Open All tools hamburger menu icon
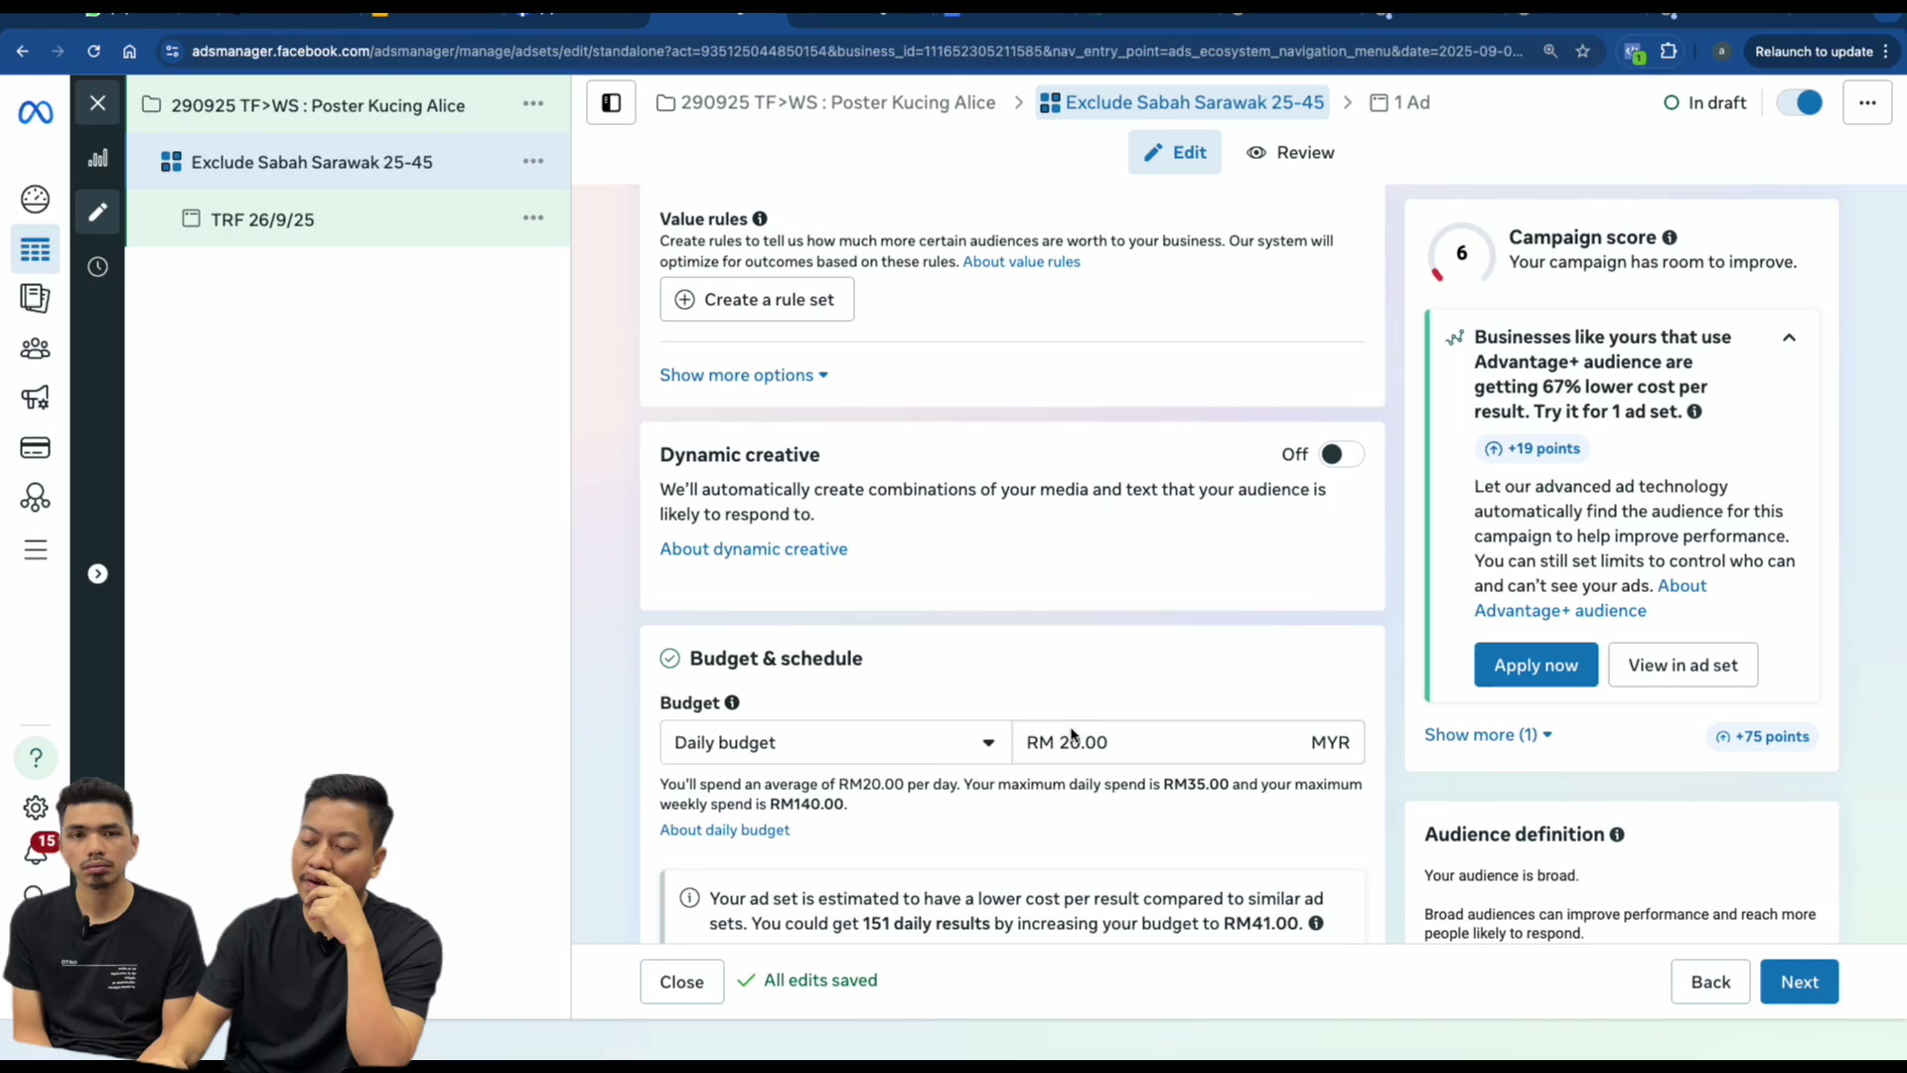The width and height of the screenshot is (1907, 1073). 36,549
